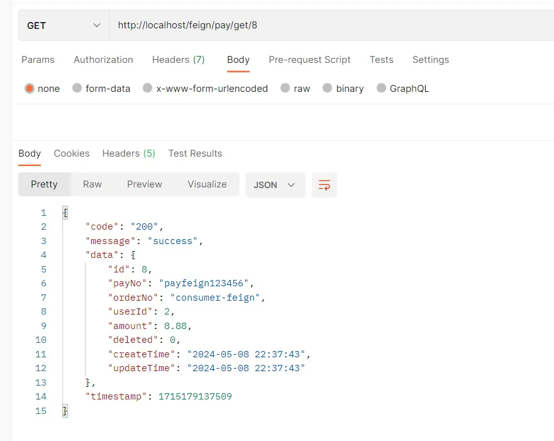Switch to the Authorization tab

click(x=103, y=60)
